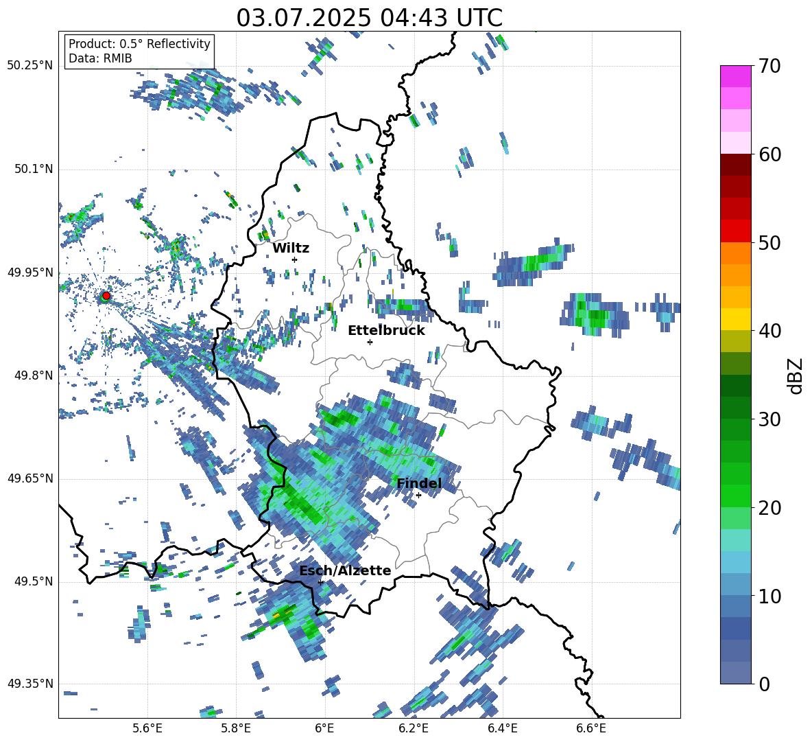Click the dBZ colorbar axis label
The width and height of the screenshot is (812, 742).
coord(796,375)
